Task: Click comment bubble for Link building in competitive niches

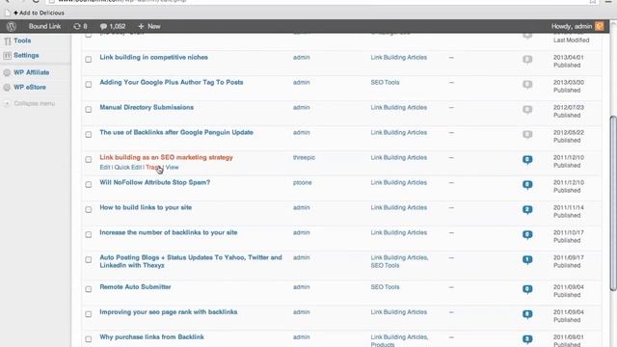Action: click(527, 60)
